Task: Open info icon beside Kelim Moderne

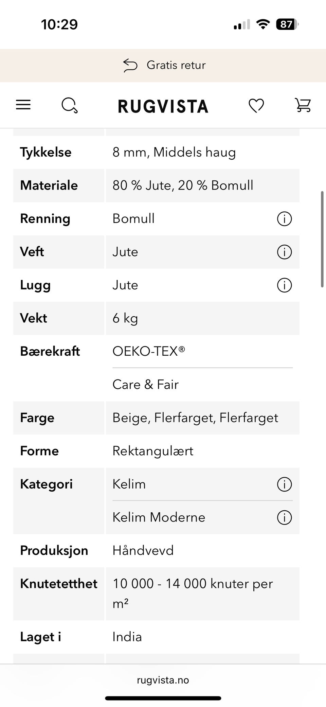Action: (285, 517)
